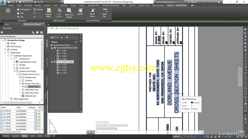Image resolution: width=248 pixels, height=139 pixels.
Task: Insert a Scale Bar
Action: point(104,13)
